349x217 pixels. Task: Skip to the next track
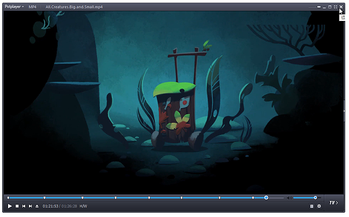point(30,206)
